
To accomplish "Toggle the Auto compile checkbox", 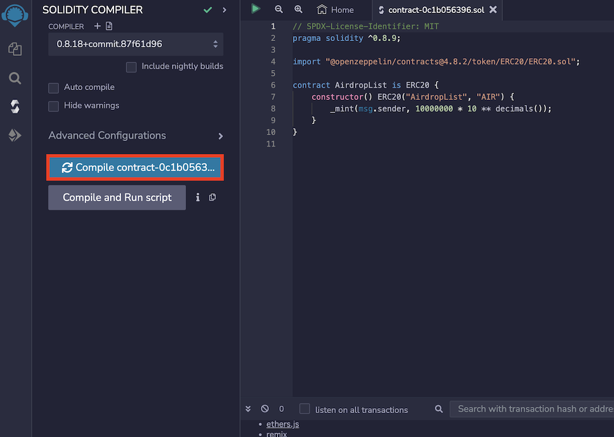I will pyautogui.click(x=54, y=88).
